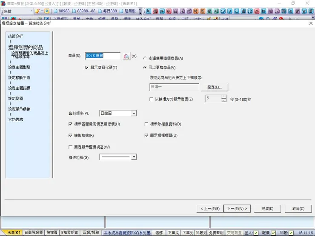The width and height of the screenshot is (315, 236).
Task: Click the blue 序 toolbar icon
Action: coord(162,11)
